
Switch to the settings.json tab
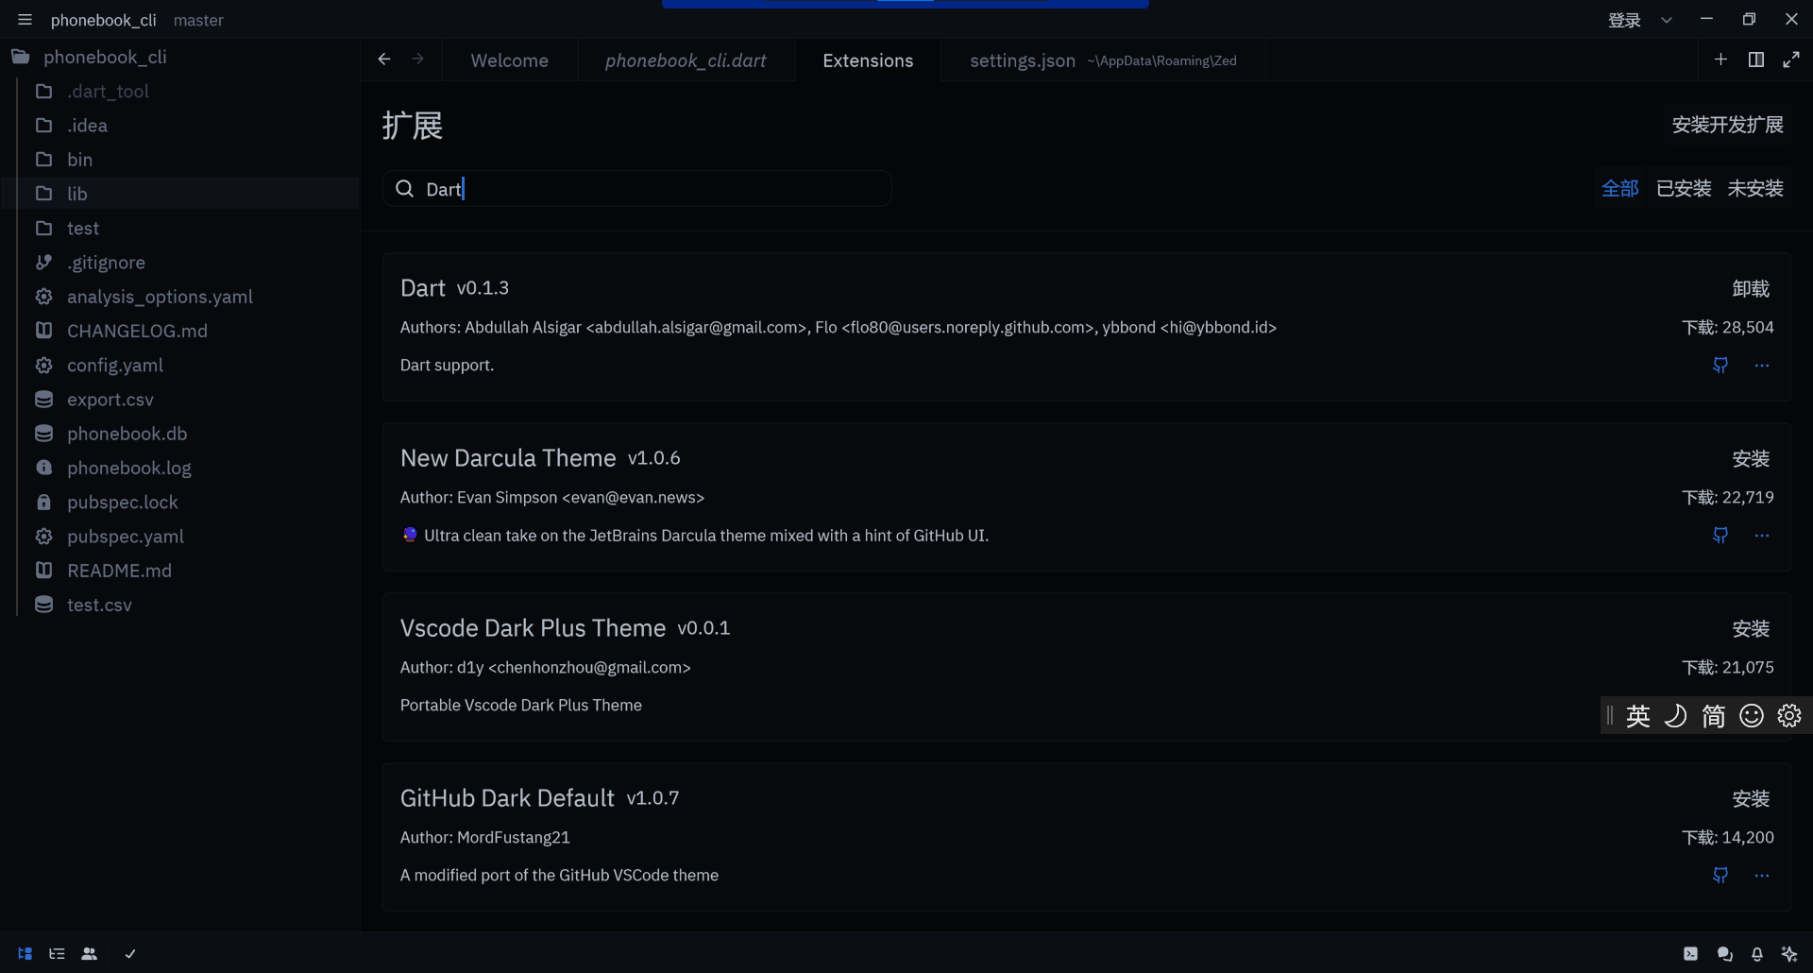[1103, 60]
